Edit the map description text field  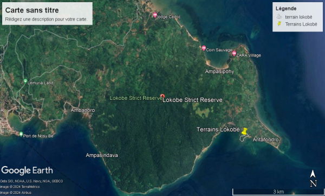click(46, 19)
